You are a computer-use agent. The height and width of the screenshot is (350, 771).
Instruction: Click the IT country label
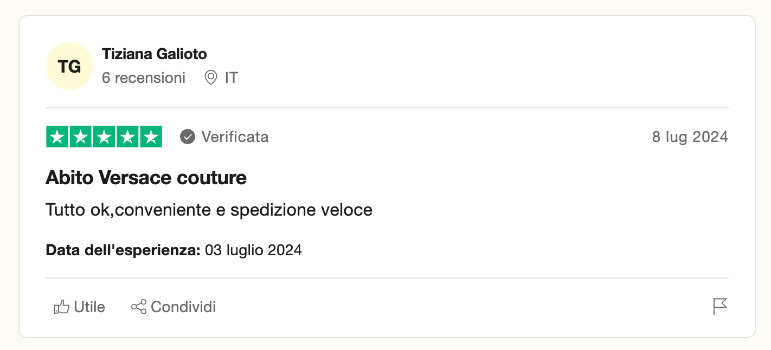[232, 78]
